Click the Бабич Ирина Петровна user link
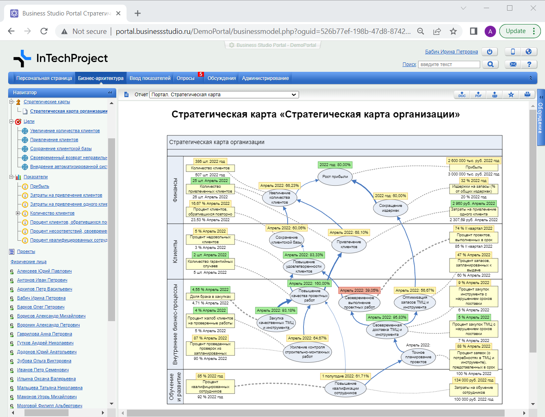 point(451,52)
